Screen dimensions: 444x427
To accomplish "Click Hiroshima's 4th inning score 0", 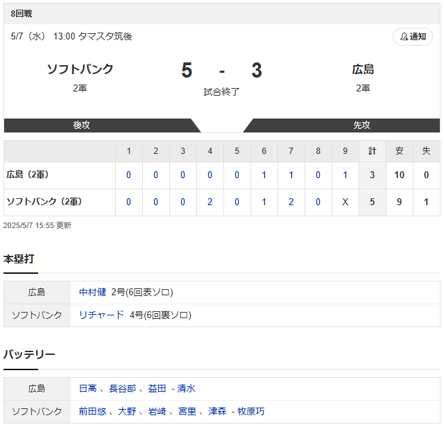I will tap(210, 175).
